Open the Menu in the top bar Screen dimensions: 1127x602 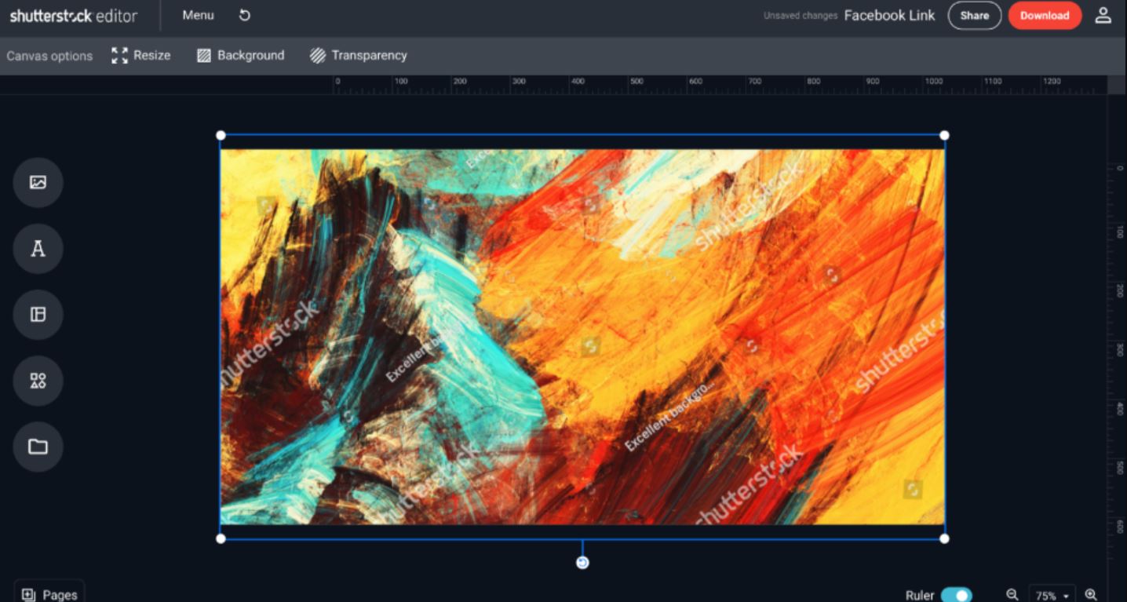(198, 16)
